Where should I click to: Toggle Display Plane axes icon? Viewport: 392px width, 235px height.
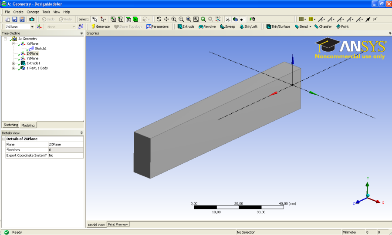(x=228, y=19)
